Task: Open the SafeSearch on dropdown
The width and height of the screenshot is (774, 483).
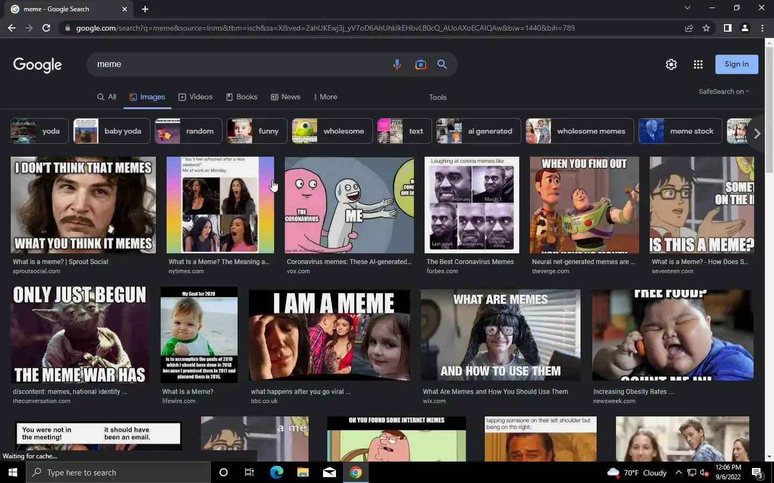Action: tap(724, 92)
